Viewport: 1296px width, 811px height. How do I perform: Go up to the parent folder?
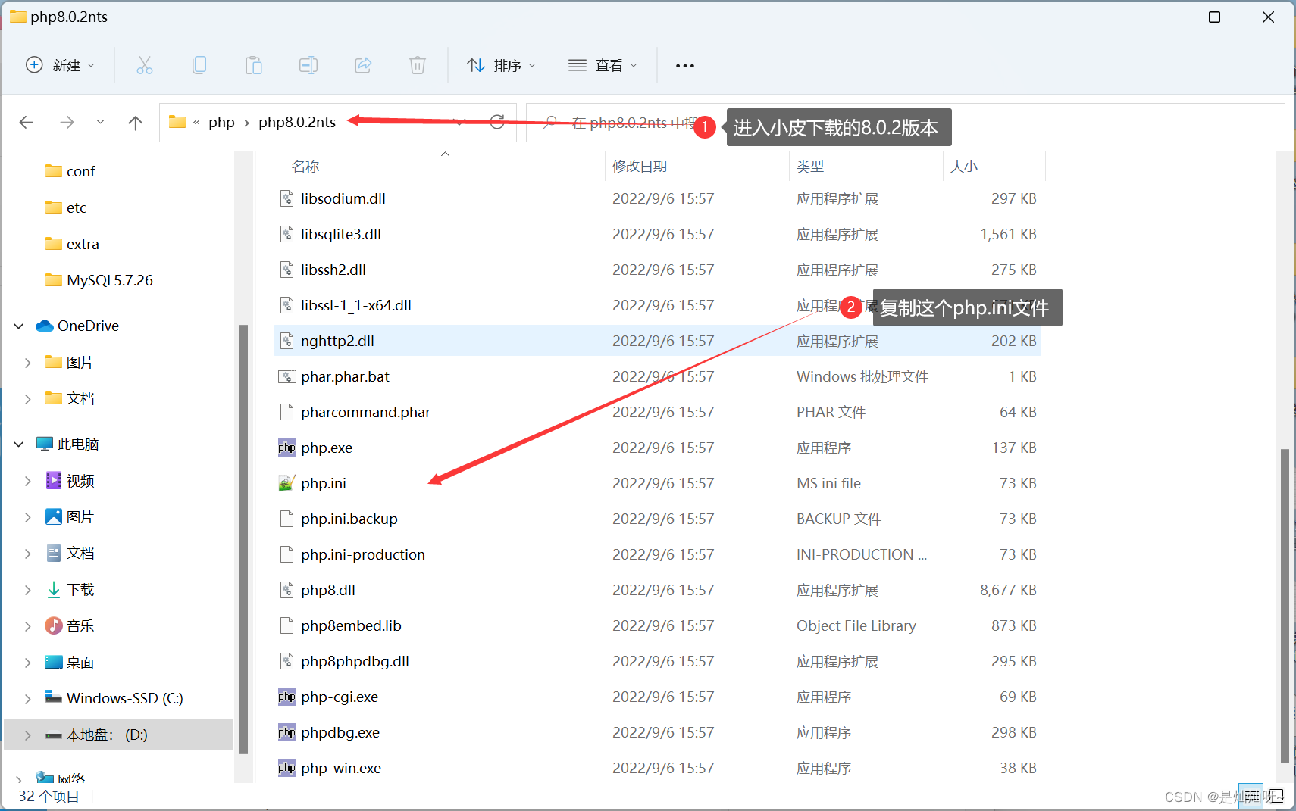tap(135, 122)
